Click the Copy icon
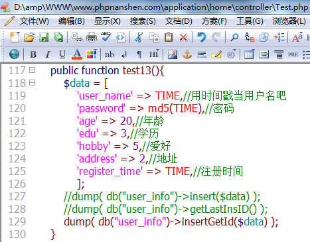 pos(154,37)
